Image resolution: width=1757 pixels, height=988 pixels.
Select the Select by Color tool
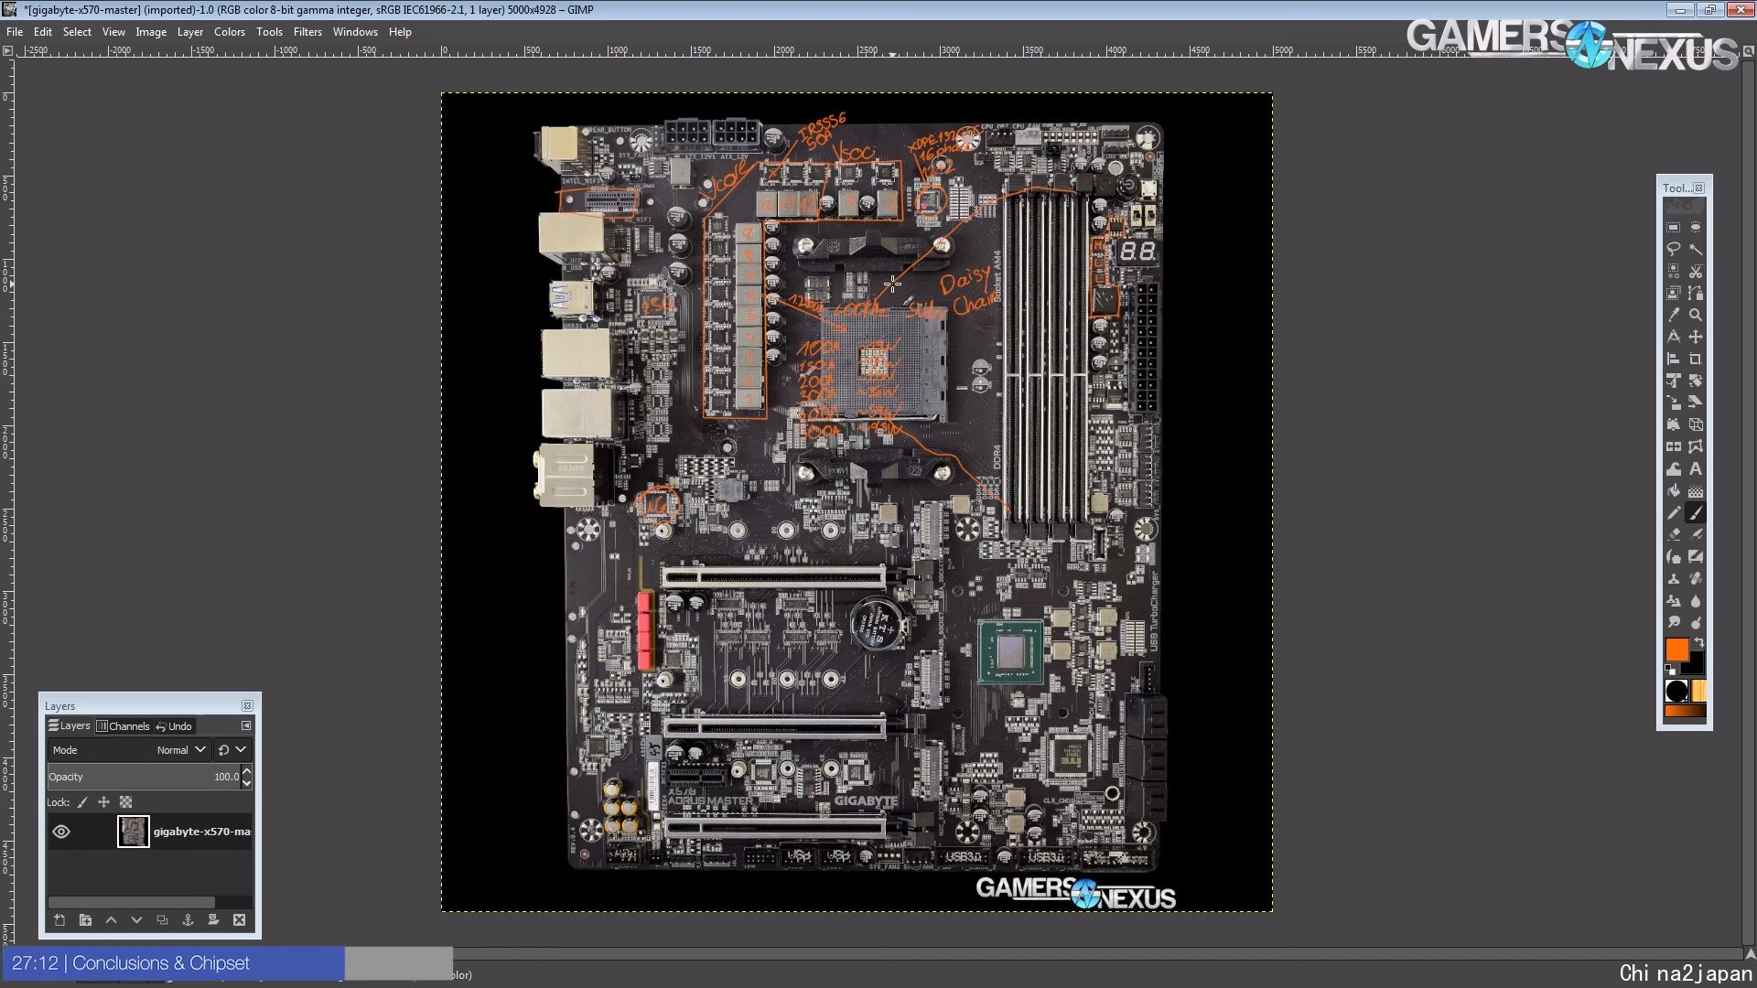[1674, 271]
